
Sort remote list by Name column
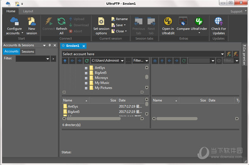(165, 101)
